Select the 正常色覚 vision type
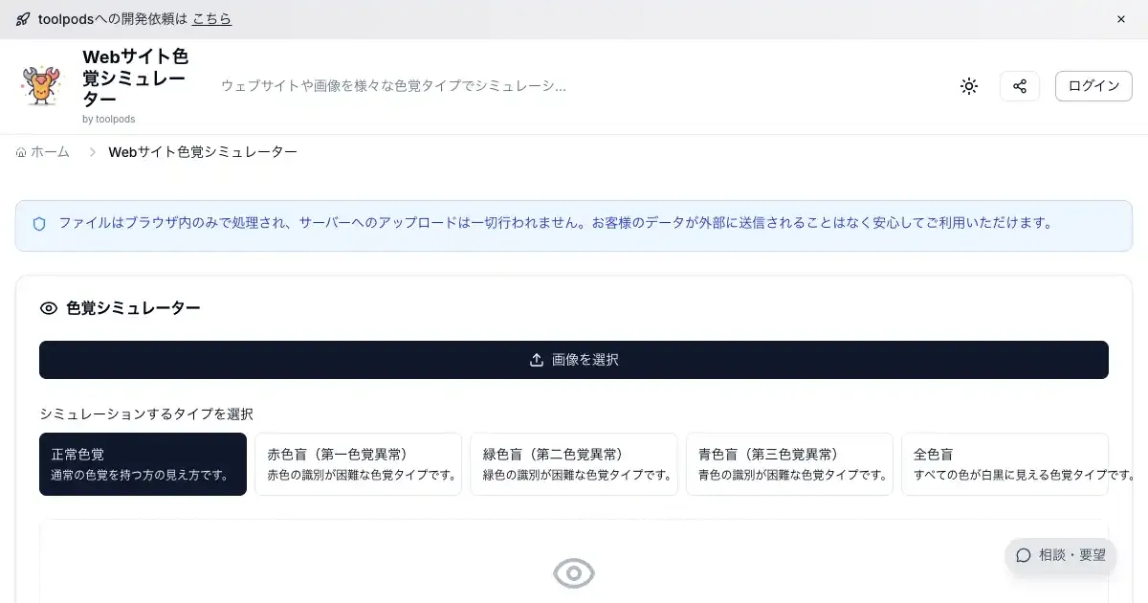 click(x=143, y=464)
